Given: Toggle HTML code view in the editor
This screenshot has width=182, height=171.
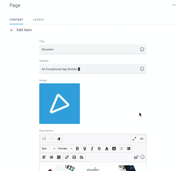Looking at the screenshot, I should click(x=142, y=139).
